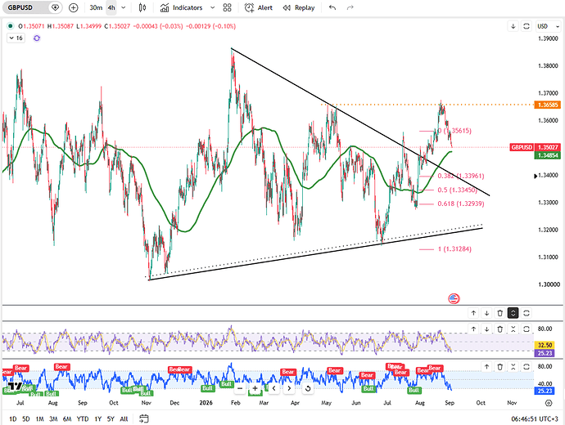Click the green 1.34854 moving average label

548,155
